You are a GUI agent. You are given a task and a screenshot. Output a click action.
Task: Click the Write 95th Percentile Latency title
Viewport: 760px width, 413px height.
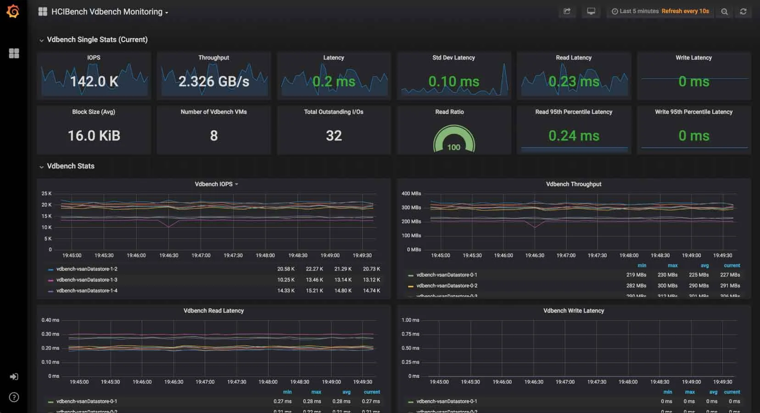tap(693, 112)
